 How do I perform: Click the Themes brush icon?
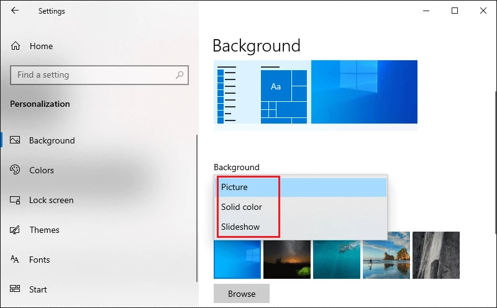[x=15, y=230]
